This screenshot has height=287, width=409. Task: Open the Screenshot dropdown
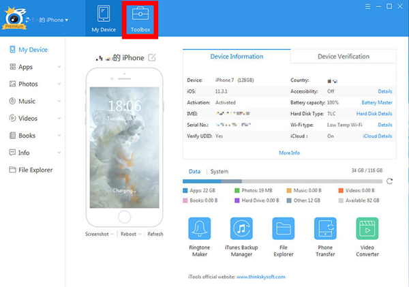click(100, 234)
